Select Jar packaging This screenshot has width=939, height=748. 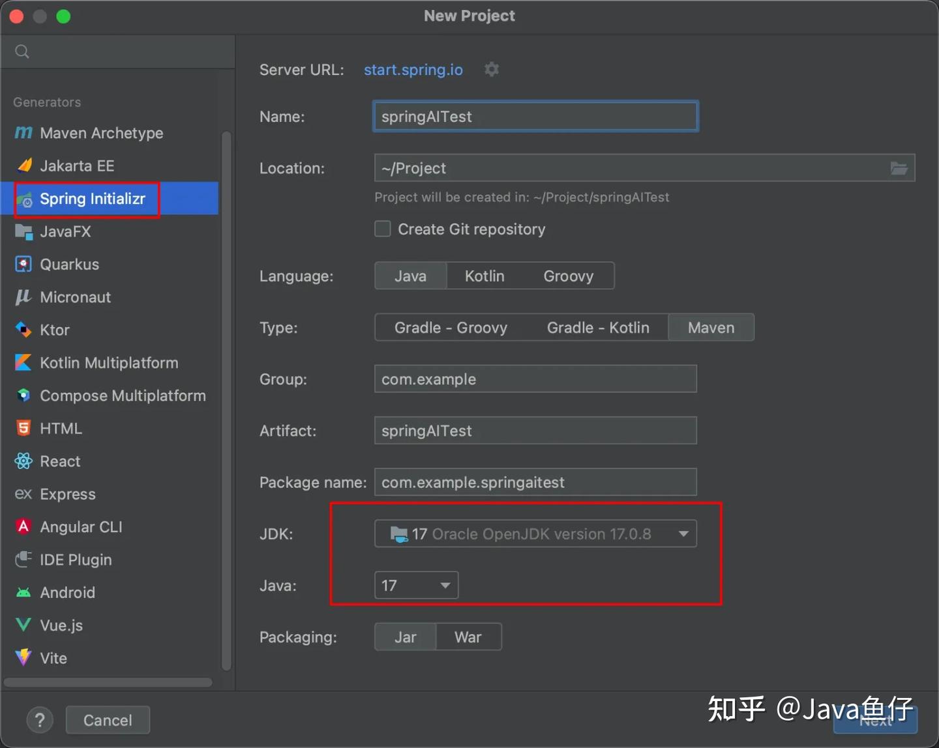406,637
